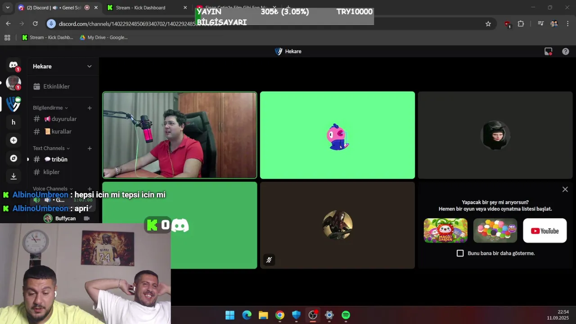Open Windows Start button
576x324 pixels.
(230, 315)
